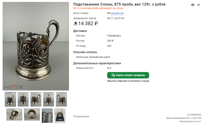
Task: Select the close-up engraving detail thumbnail
Action: pyautogui.click(x=47, y=116)
